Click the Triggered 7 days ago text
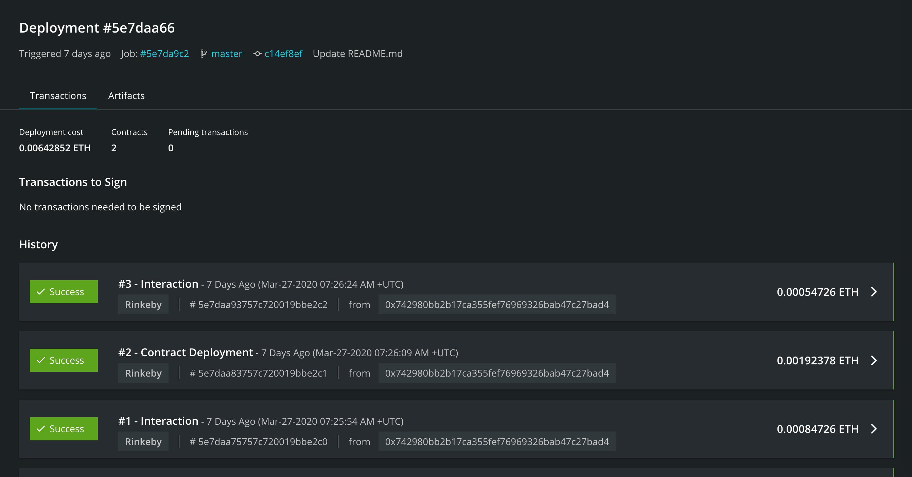This screenshot has width=912, height=477. (65, 54)
